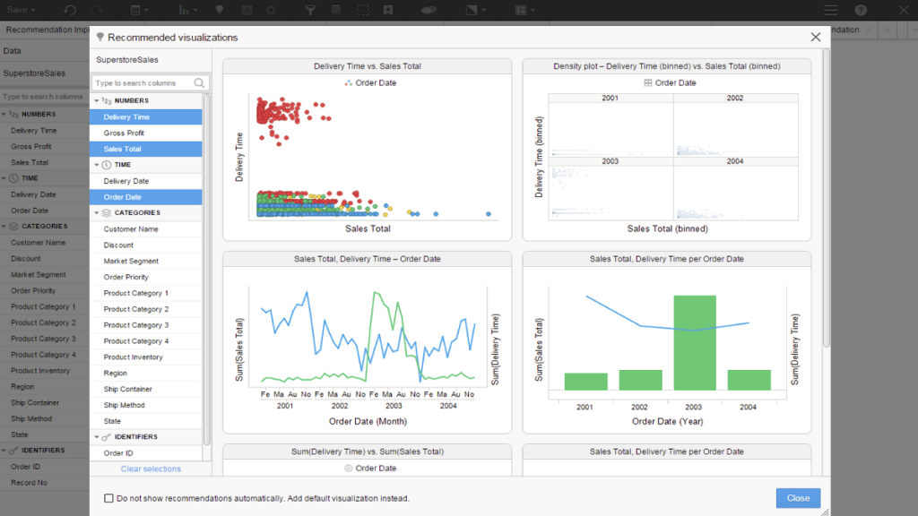
Task: Collapse the CATEGORIES section
Action: point(99,212)
